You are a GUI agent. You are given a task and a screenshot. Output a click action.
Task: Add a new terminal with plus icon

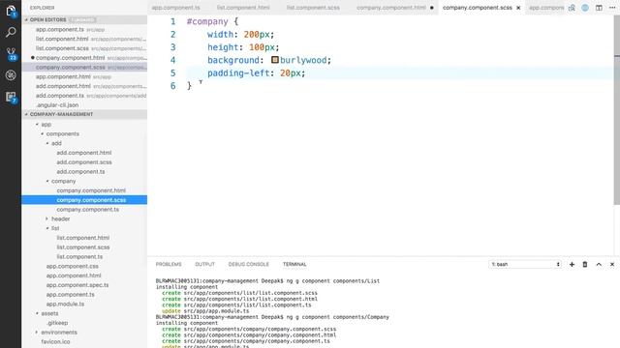572,264
